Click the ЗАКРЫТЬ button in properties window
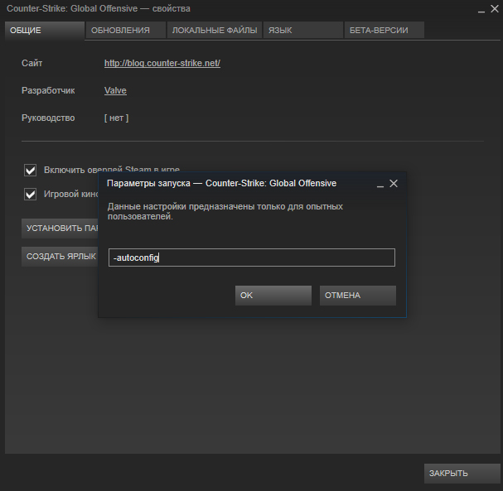This screenshot has width=503, height=491. [x=462, y=474]
